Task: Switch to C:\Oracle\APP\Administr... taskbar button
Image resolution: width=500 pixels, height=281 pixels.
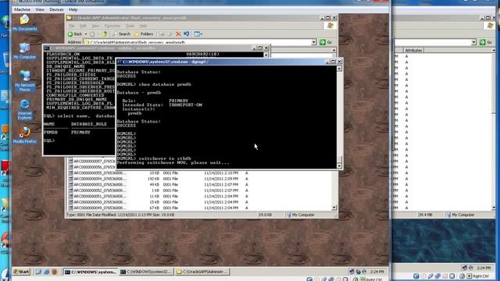Action: click(202, 272)
